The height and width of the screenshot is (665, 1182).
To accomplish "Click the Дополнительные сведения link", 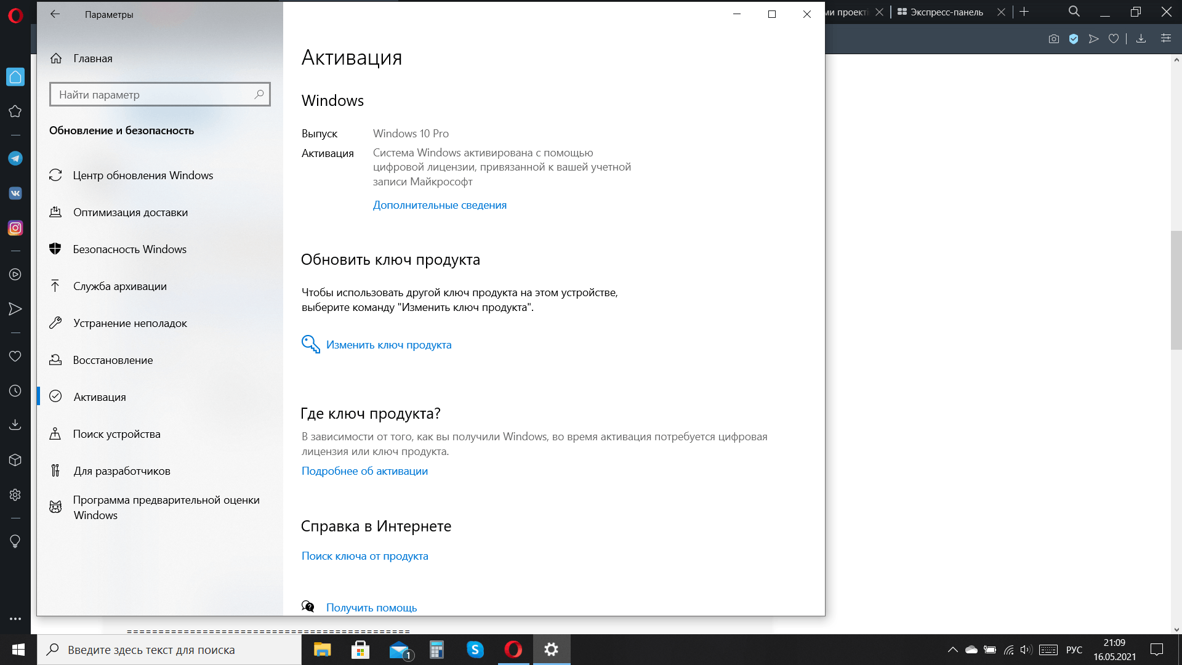I will point(440,205).
